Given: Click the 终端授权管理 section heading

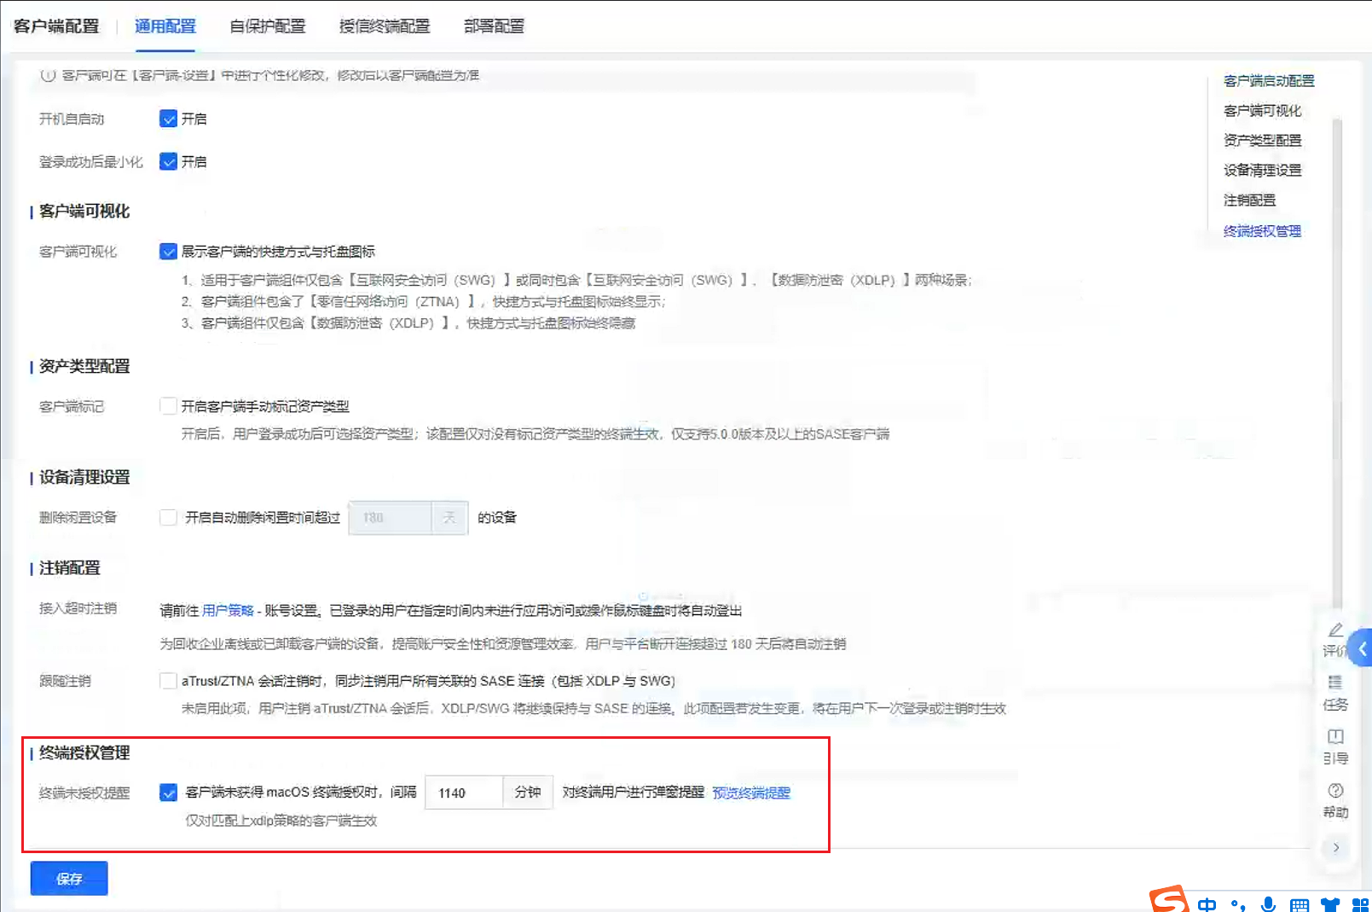Looking at the screenshot, I should pos(84,752).
